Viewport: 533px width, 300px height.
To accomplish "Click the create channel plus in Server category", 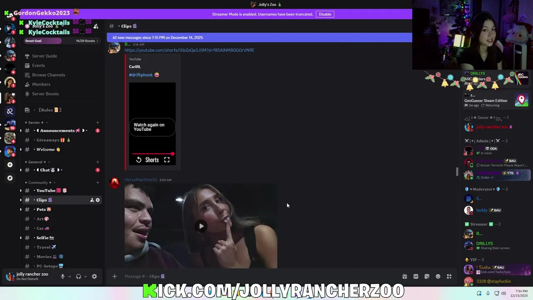I will click(x=97, y=122).
